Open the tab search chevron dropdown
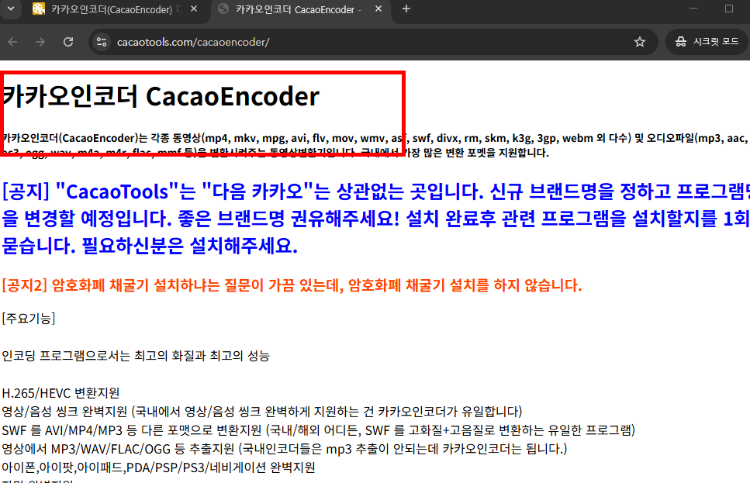 [11, 9]
